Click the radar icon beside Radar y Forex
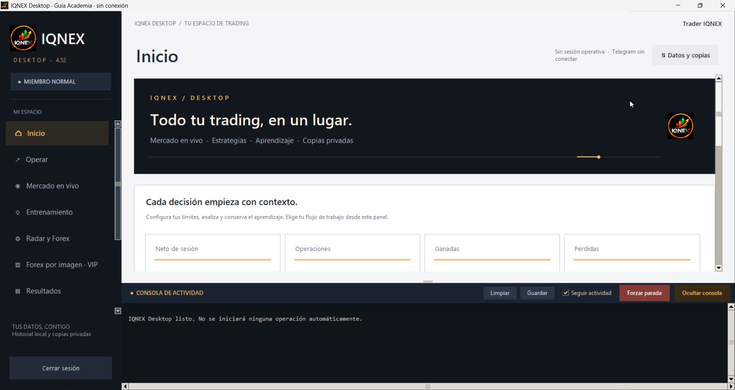The width and height of the screenshot is (735, 390). pos(18,239)
